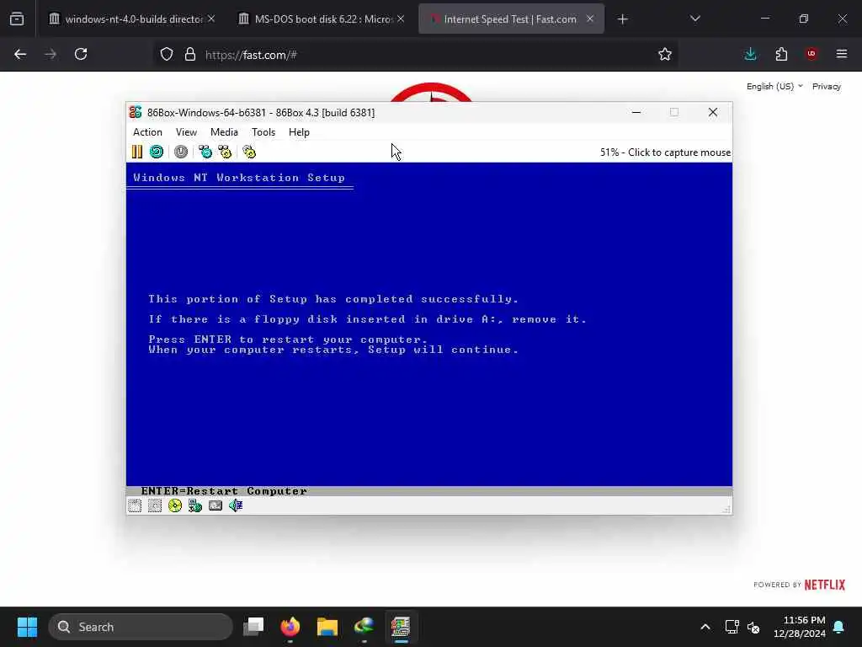The width and height of the screenshot is (862, 647).
Task: Open network status tray icon
Action: 732,627
